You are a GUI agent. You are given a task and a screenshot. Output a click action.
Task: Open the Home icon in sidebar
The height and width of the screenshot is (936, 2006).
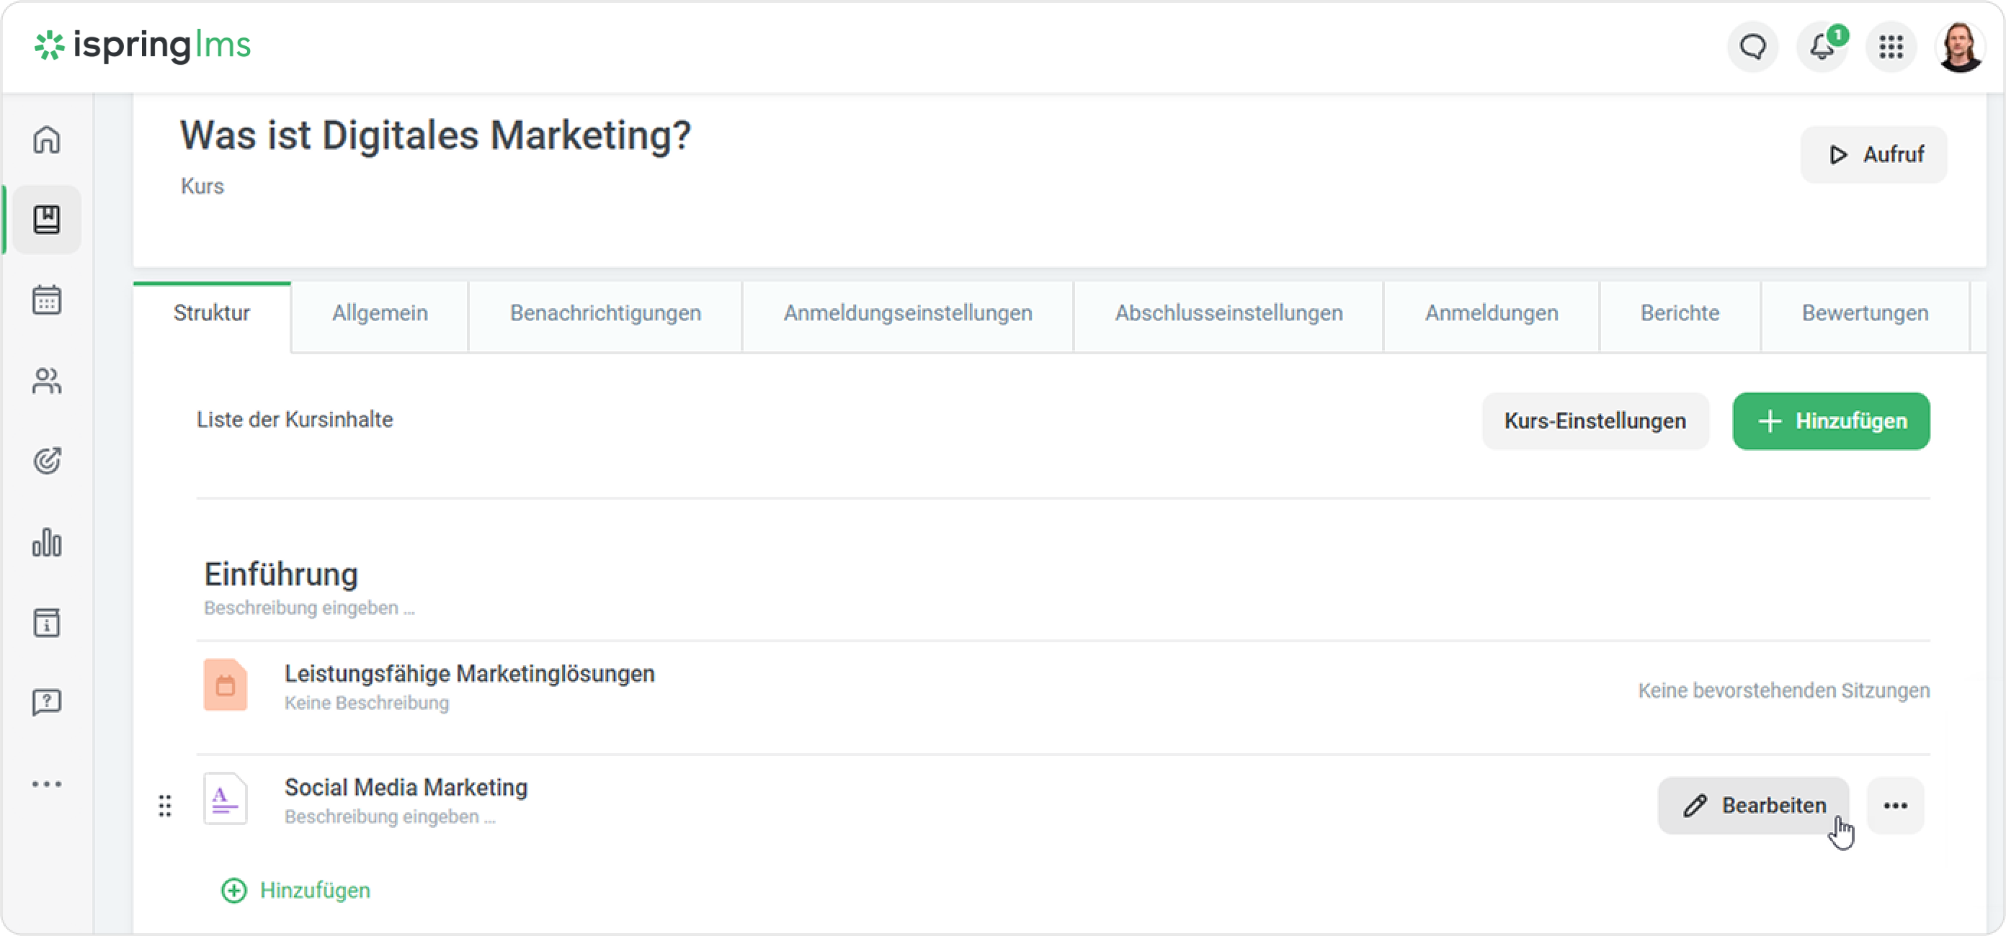(47, 140)
